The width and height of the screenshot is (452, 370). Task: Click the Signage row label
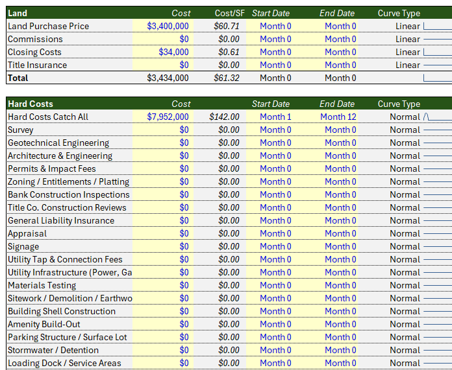click(x=23, y=246)
